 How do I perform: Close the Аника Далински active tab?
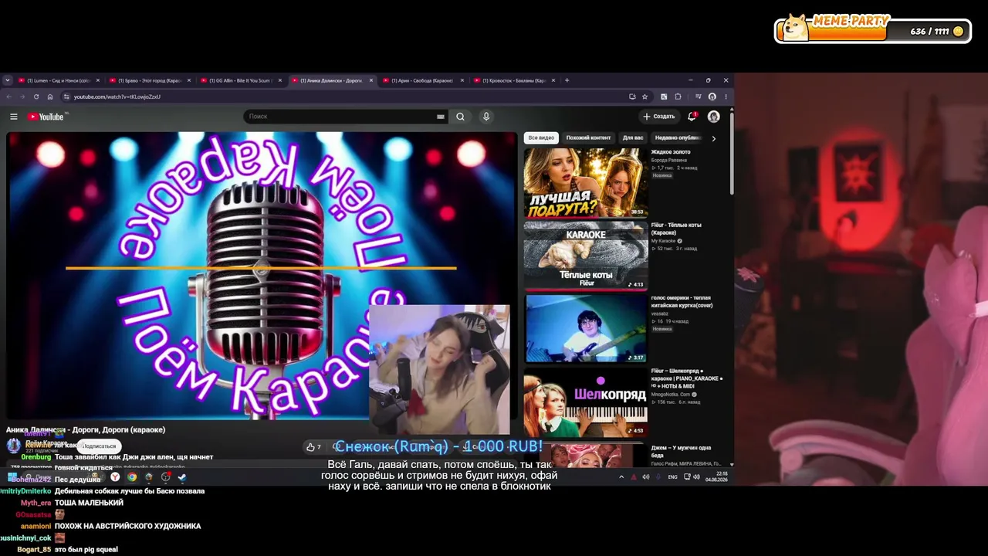point(371,80)
